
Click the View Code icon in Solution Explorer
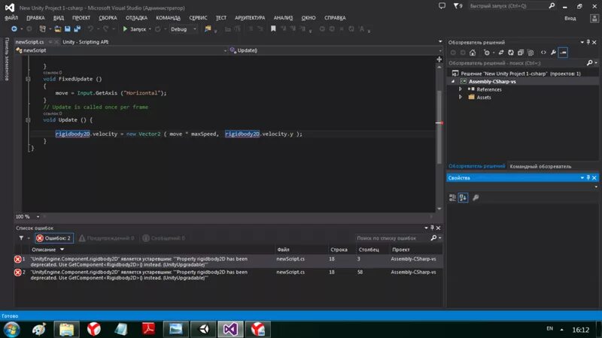[543, 53]
